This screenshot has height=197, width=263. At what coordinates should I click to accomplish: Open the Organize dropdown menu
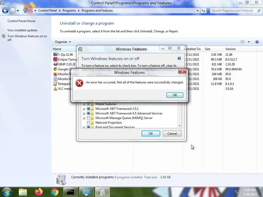click(x=63, y=42)
